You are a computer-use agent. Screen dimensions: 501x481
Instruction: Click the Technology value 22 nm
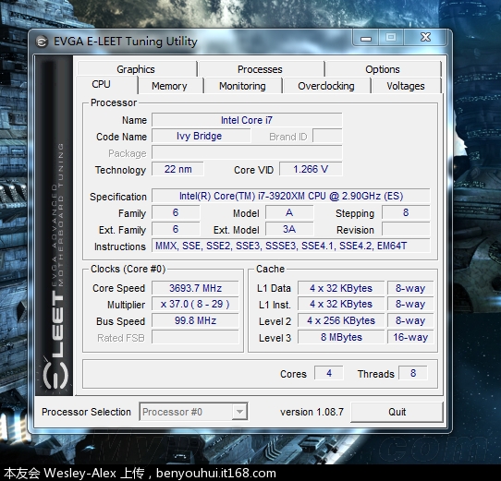click(x=177, y=169)
